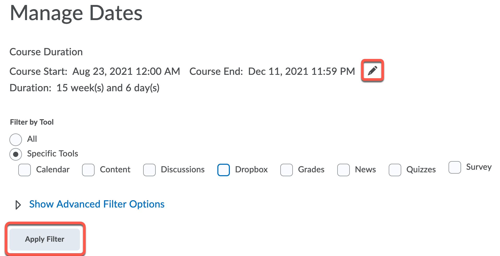The height and width of the screenshot is (256, 500).
Task: Click the pencil icon to edit course dates
Action: (x=372, y=71)
